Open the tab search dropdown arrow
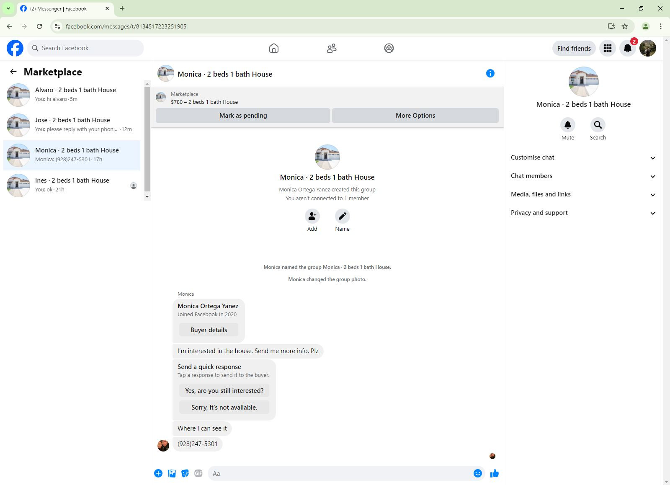The height and width of the screenshot is (485, 670). [8, 8]
